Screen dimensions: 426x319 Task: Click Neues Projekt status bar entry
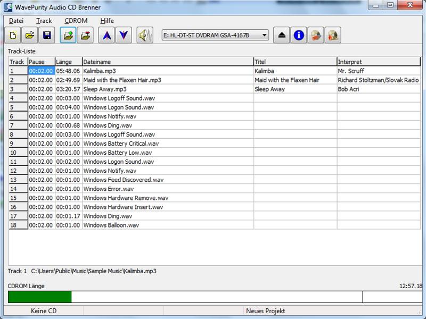point(265,311)
